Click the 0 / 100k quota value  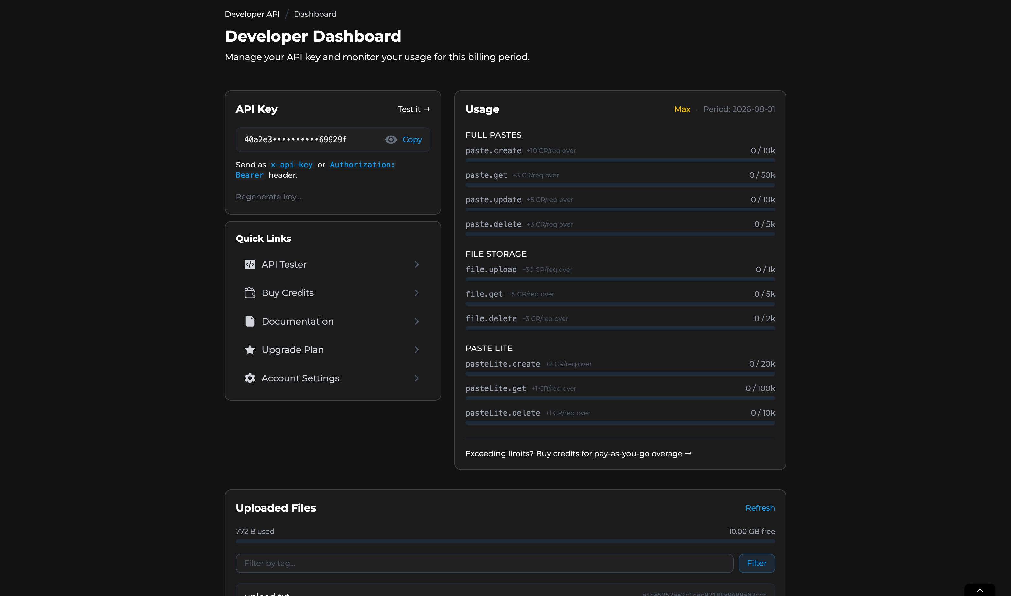(x=760, y=388)
